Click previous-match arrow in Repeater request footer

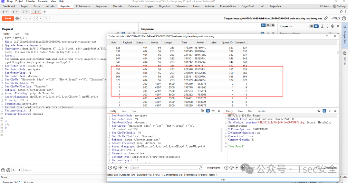(x=14, y=170)
